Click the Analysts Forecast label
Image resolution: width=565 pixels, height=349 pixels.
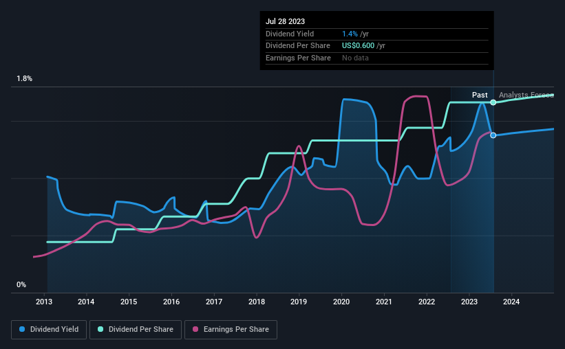pyautogui.click(x=526, y=95)
